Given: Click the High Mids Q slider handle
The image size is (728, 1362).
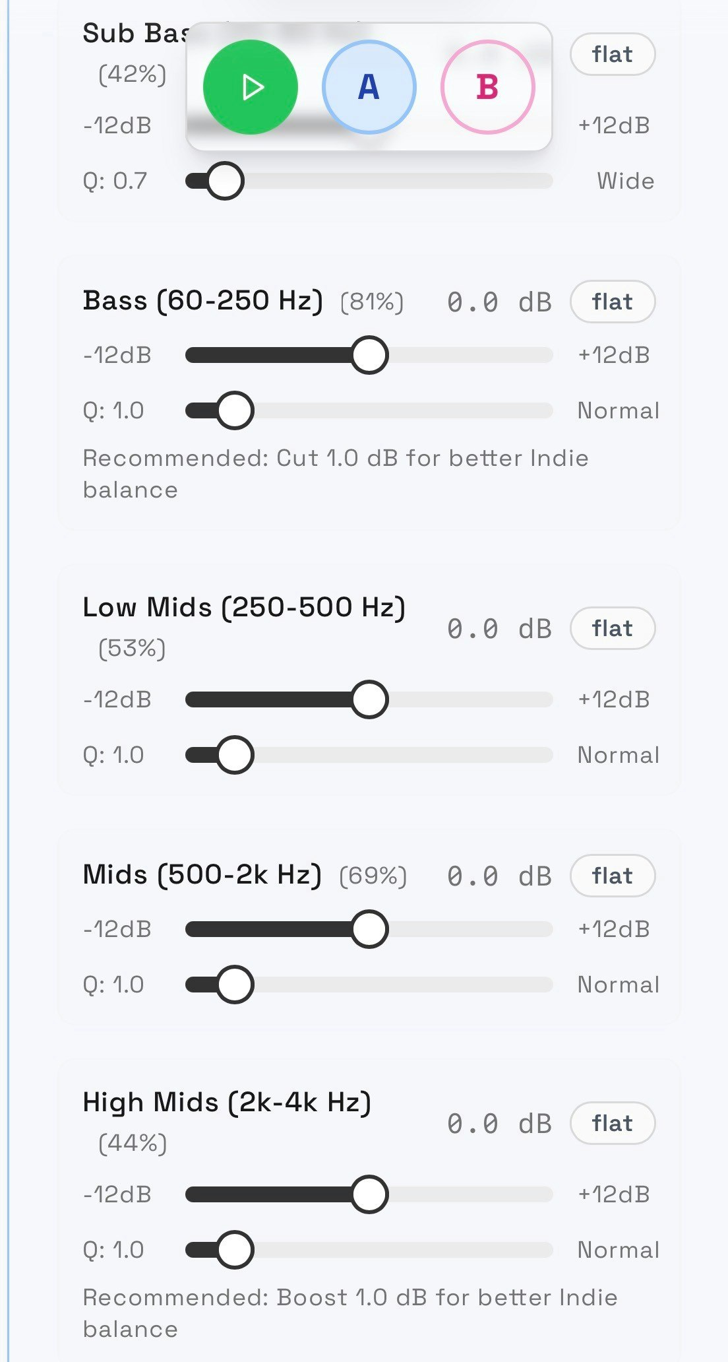Looking at the screenshot, I should coord(235,1250).
